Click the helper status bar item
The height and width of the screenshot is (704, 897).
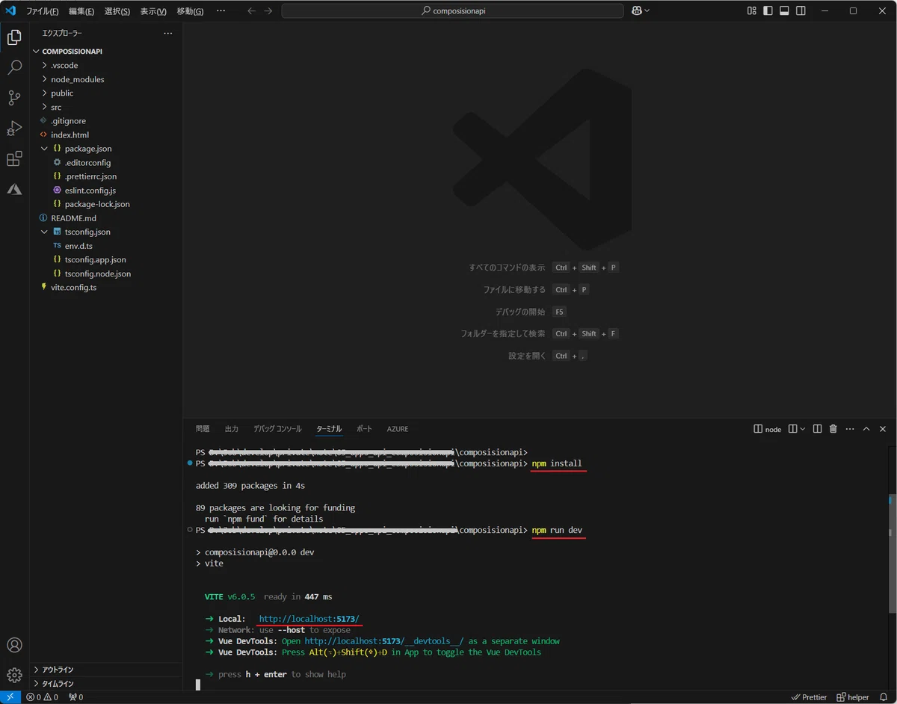pyautogui.click(x=853, y=697)
